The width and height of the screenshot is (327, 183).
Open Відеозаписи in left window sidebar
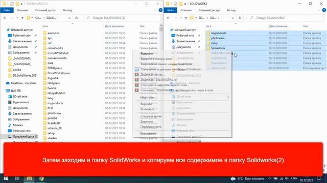(x=21, y=102)
